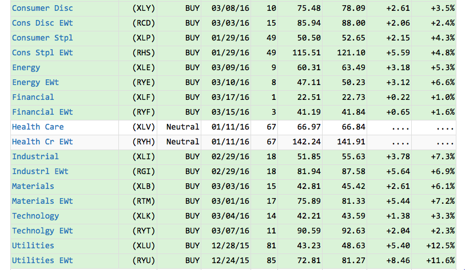Open the Materials sector link
Image resolution: width=465 pixels, height=270 pixels.
(x=33, y=186)
